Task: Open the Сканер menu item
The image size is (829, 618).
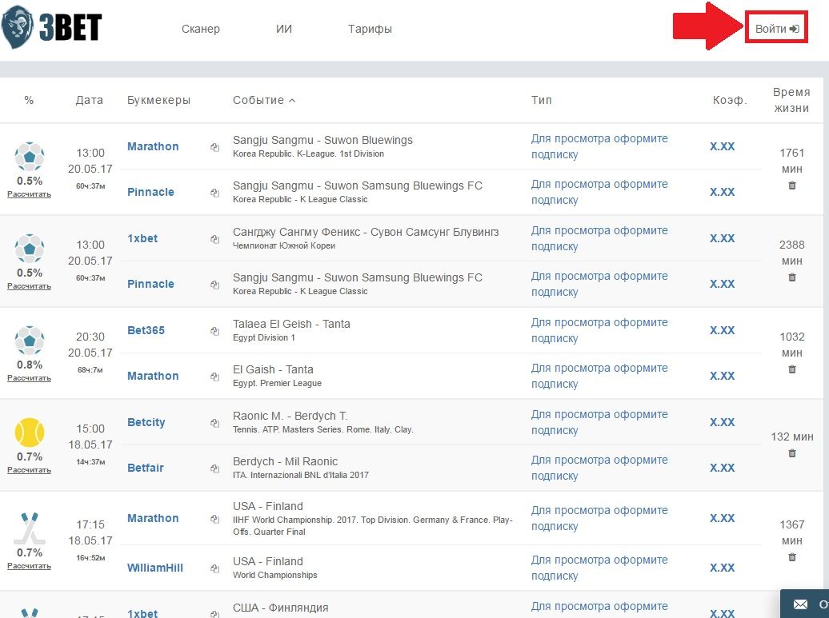Action: [200, 29]
